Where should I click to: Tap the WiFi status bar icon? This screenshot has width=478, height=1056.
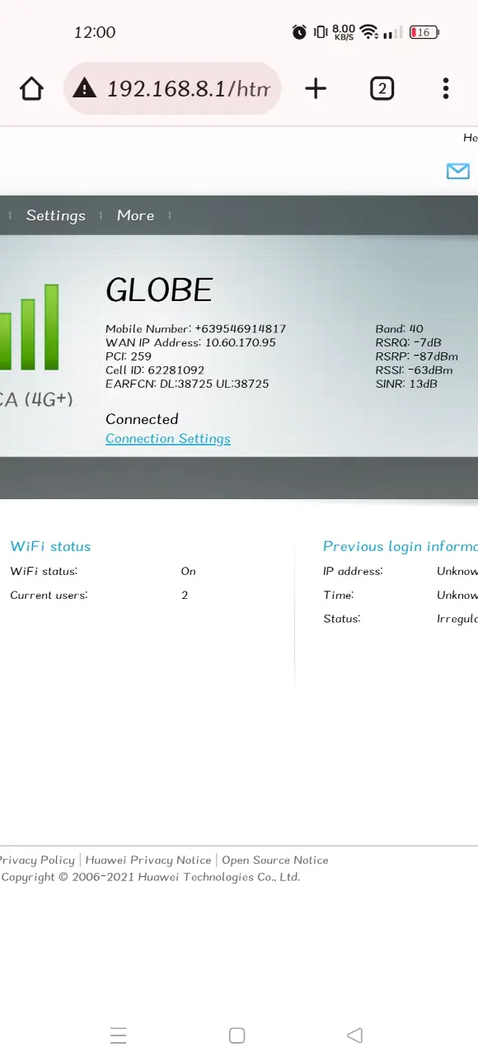(x=369, y=32)
